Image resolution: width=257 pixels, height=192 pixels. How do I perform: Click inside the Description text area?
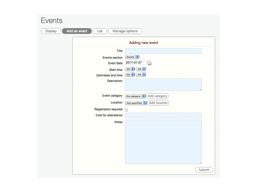coord(163,85)
